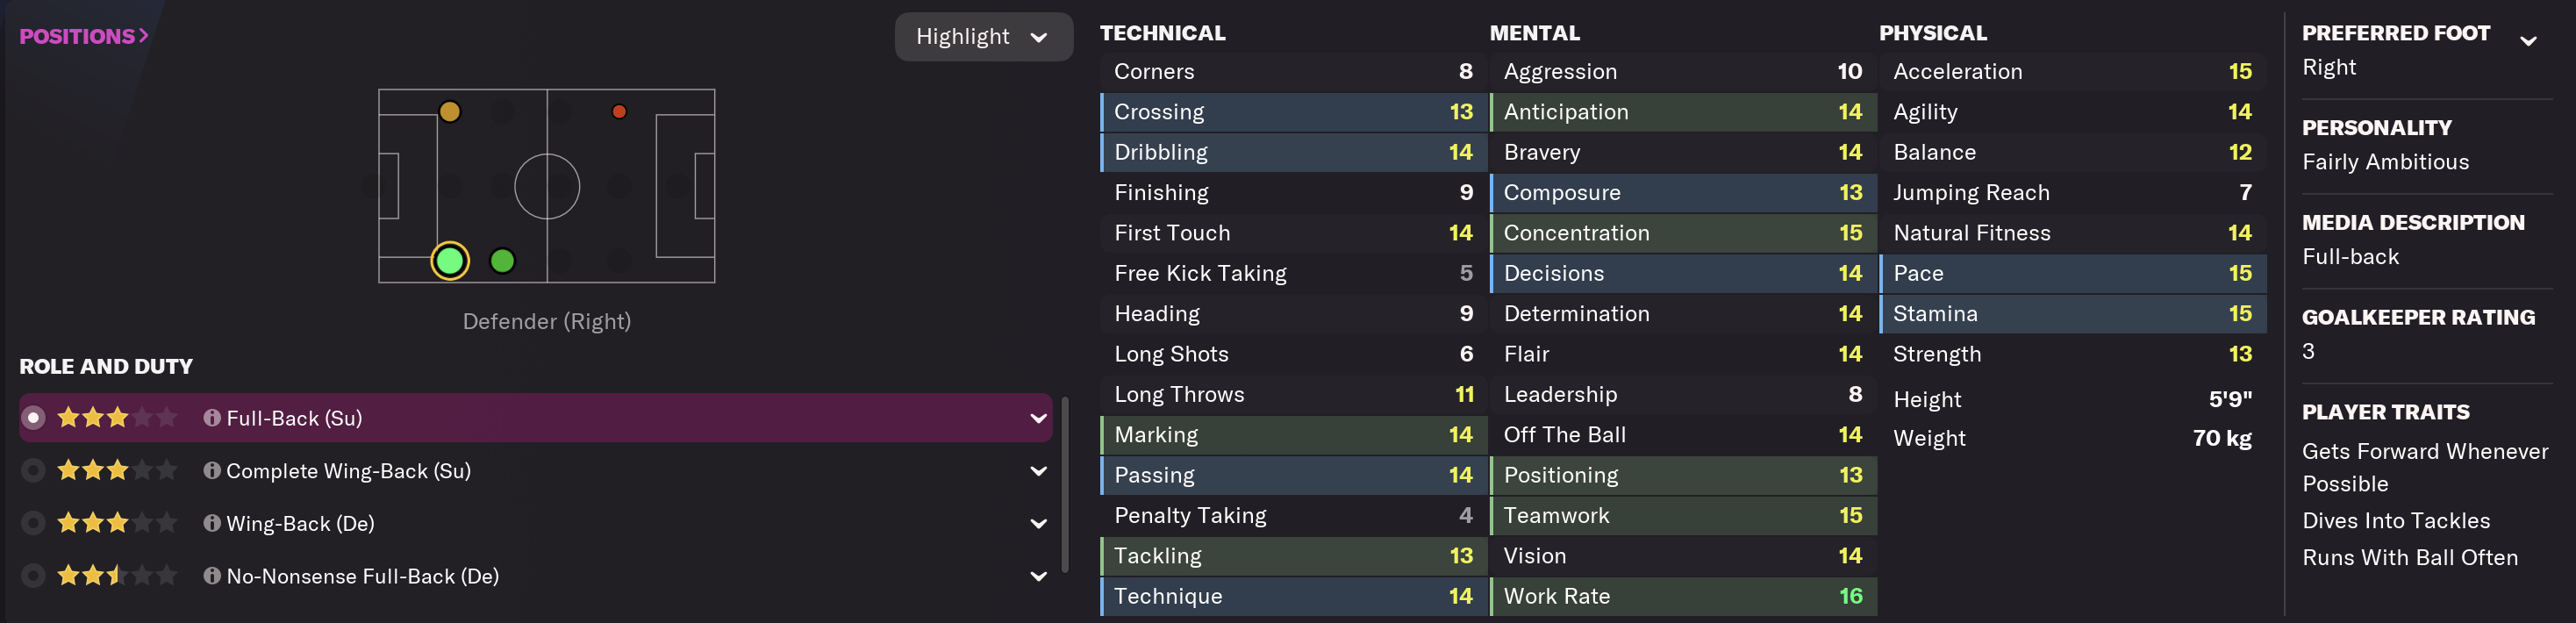2576x623 pixels.
Task: Click the star rating of Full-Back (Su)
Action: tap(117, 418)
